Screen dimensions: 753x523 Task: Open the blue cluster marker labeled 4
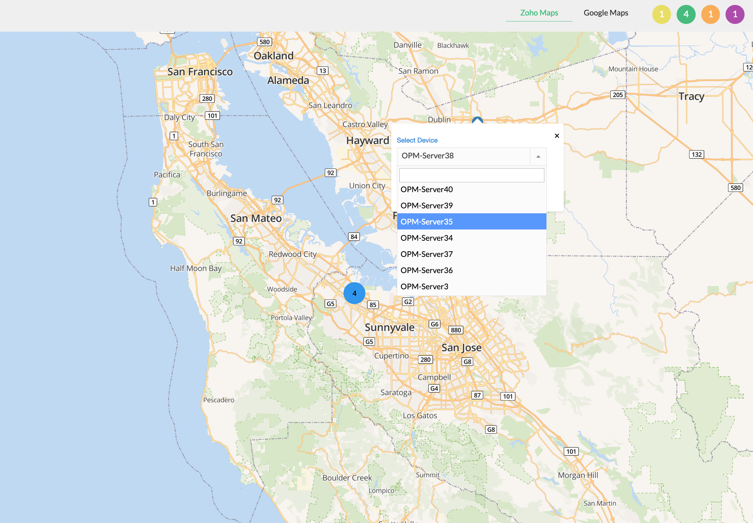coord(354,293)
